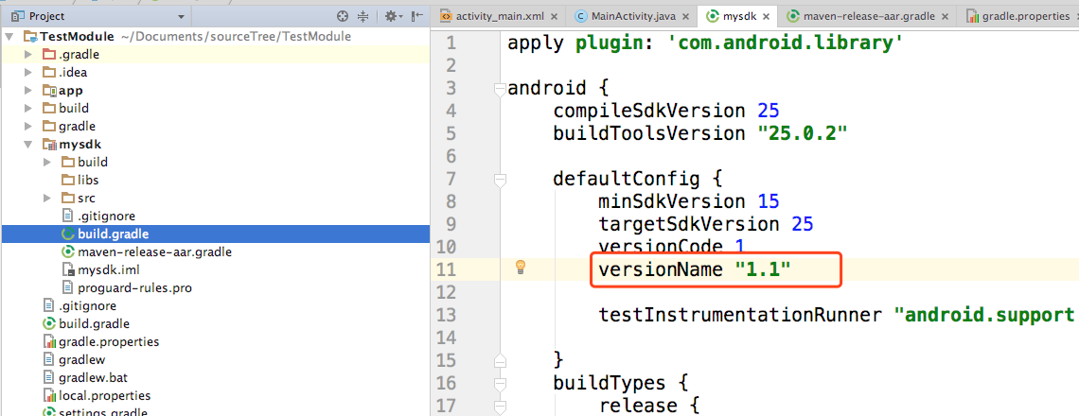Image resolution: width=1079 pixels, height=416 pixels.
Task: Click the local.properties file icon
Action: pyautogui.click(x=49, y=395)
